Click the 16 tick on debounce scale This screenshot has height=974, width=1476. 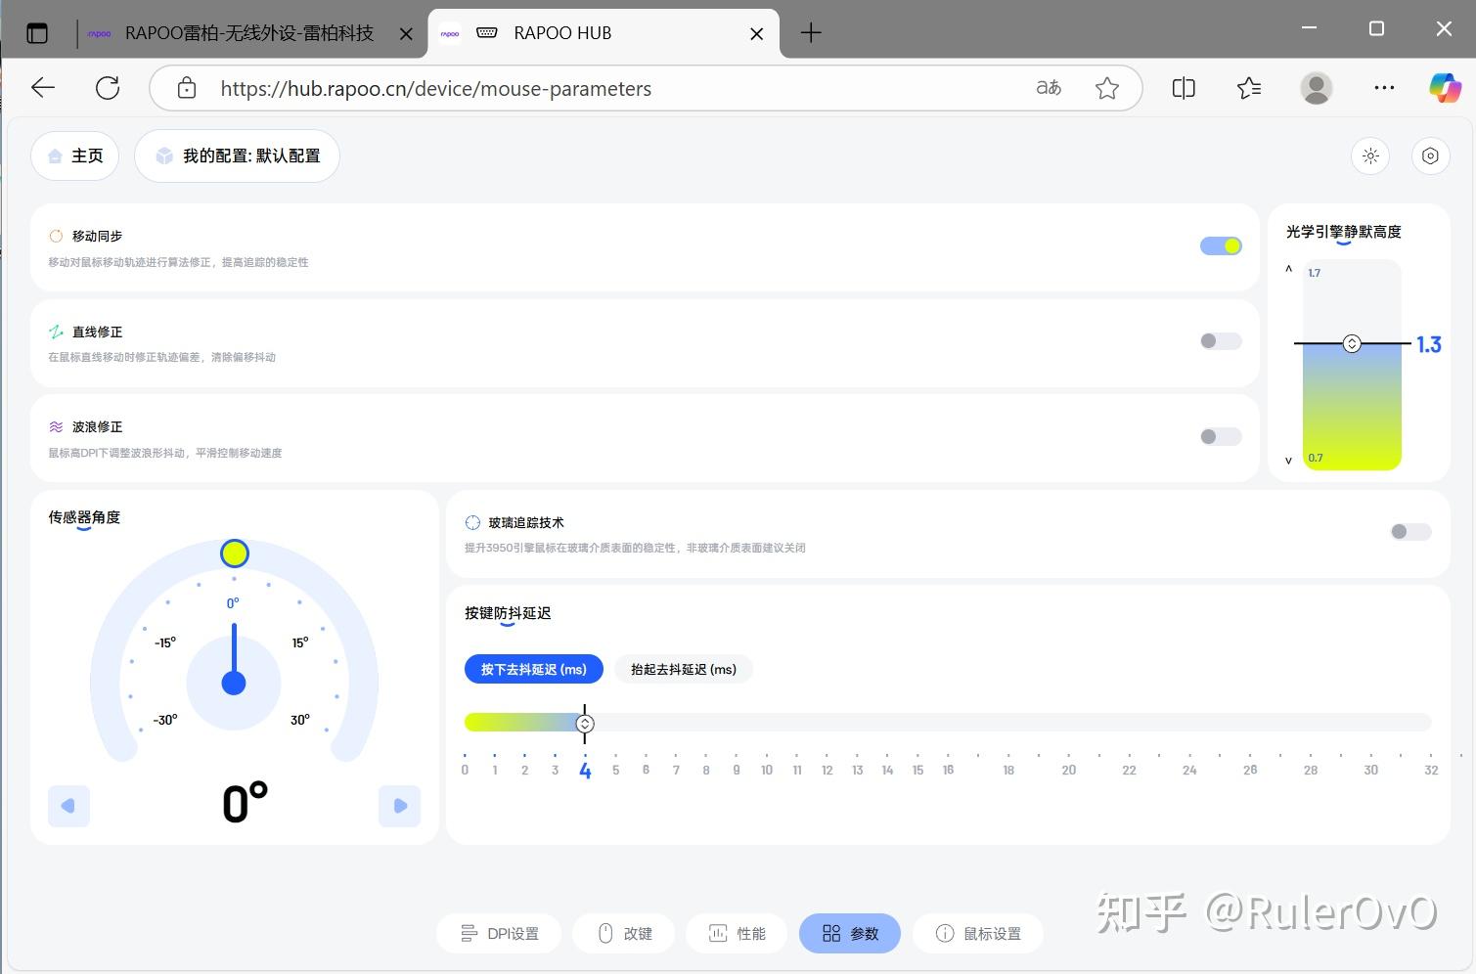coord(948,770)
